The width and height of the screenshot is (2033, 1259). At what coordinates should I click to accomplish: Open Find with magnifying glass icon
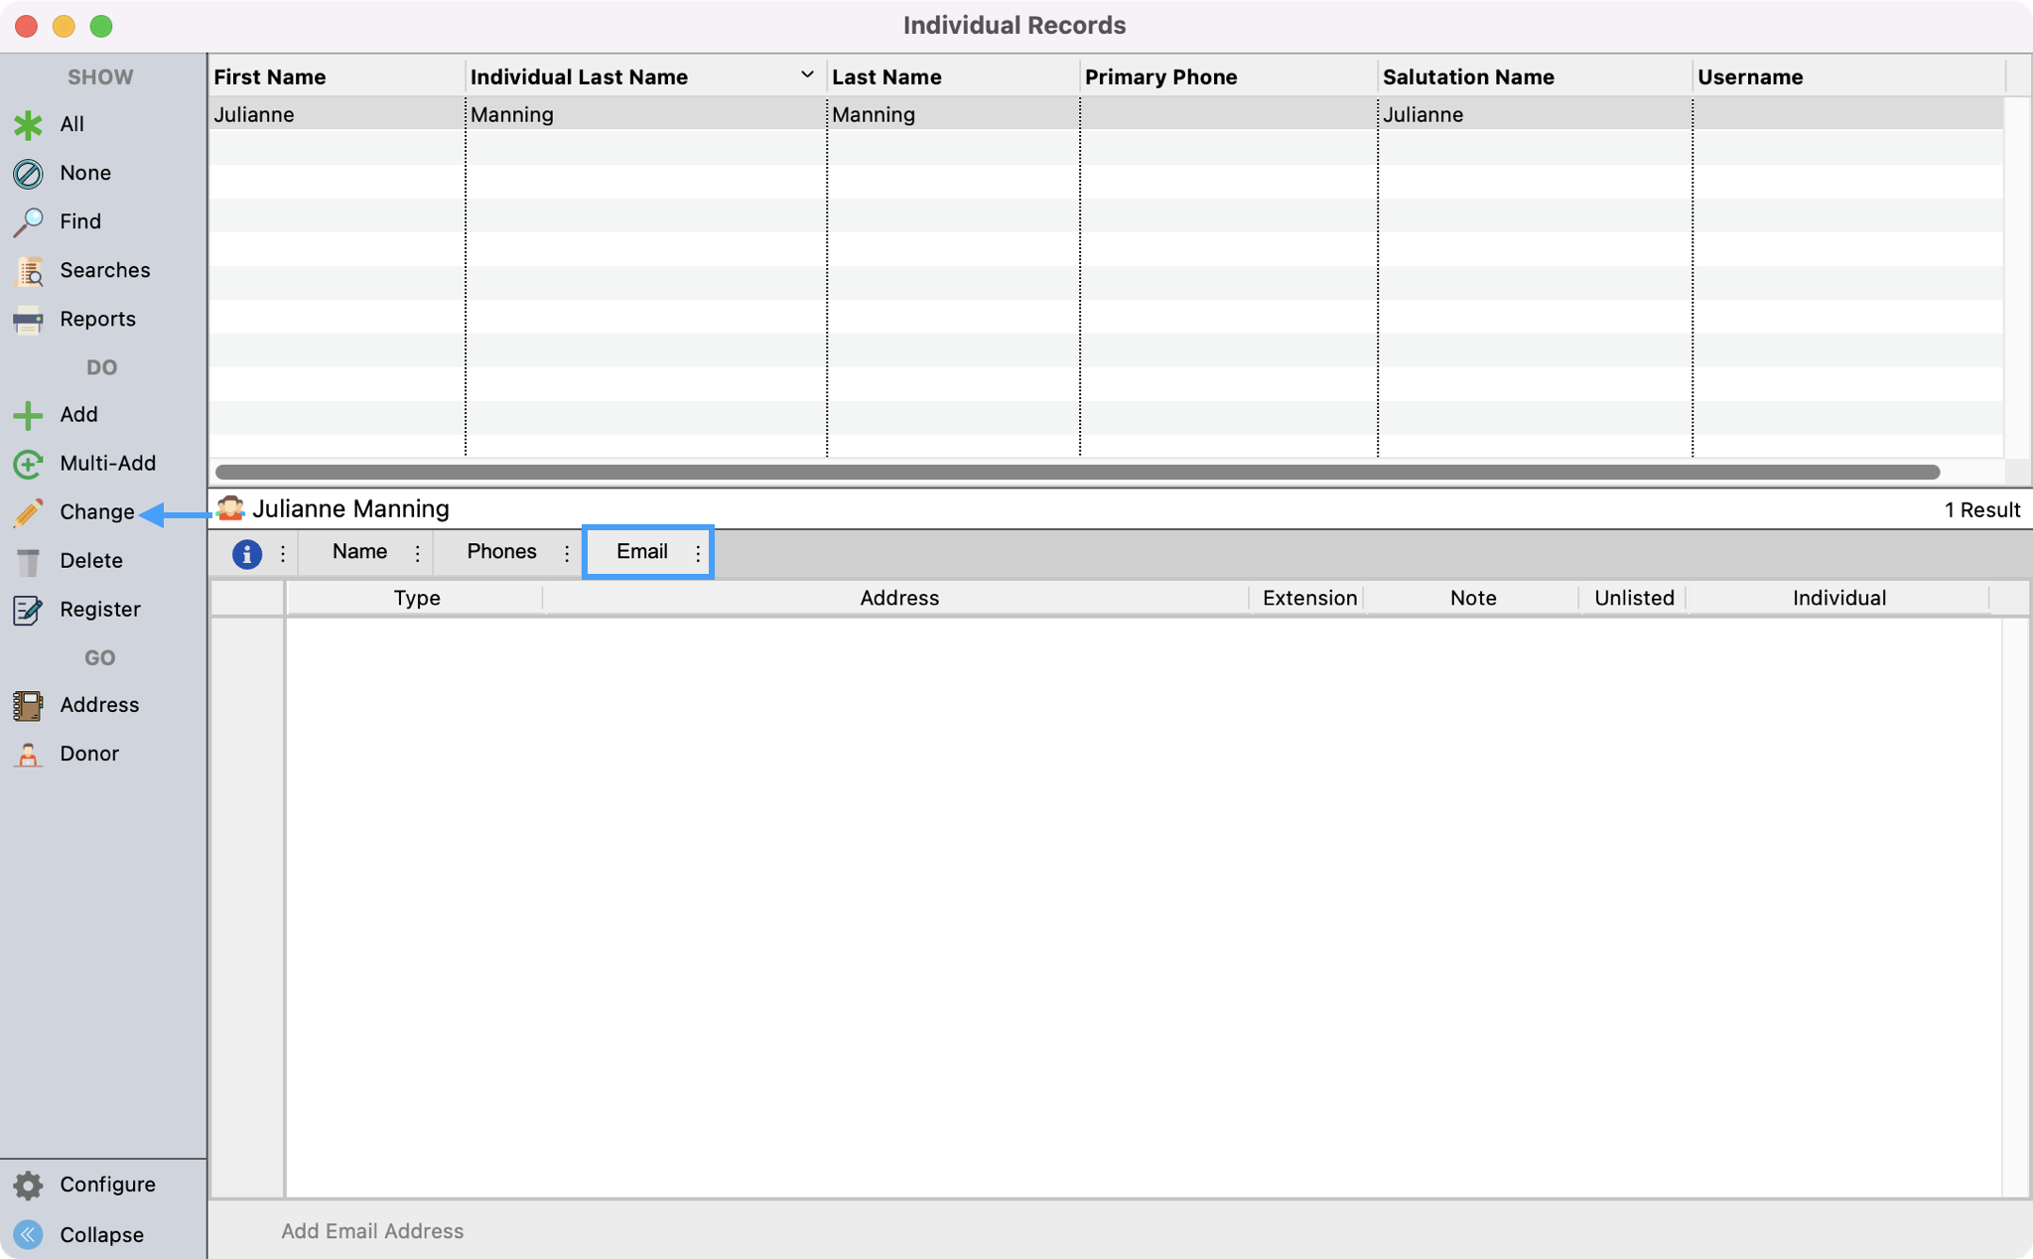point(28,222)
